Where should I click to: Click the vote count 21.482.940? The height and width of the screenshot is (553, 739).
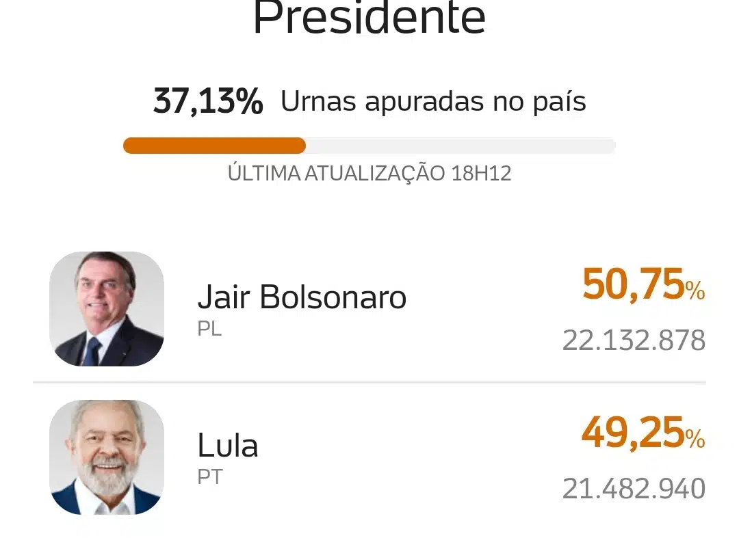(x=634, y=489)
